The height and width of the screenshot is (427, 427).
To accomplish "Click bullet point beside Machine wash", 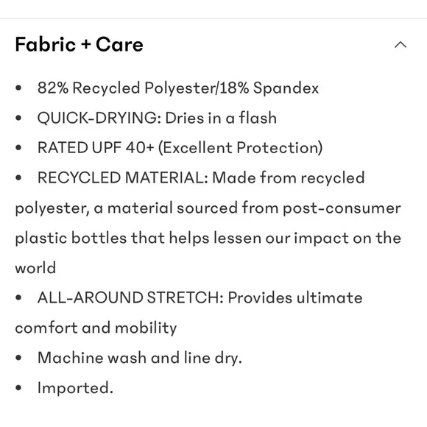I will click(18, 358).
